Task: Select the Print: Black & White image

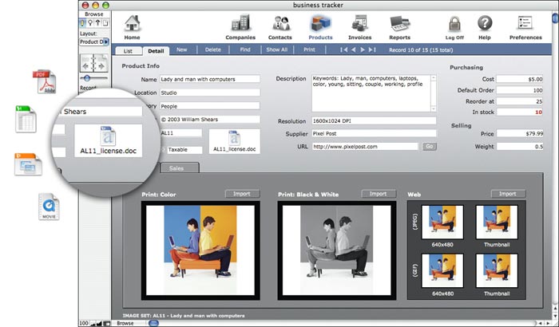Action: tap(337, 250)
